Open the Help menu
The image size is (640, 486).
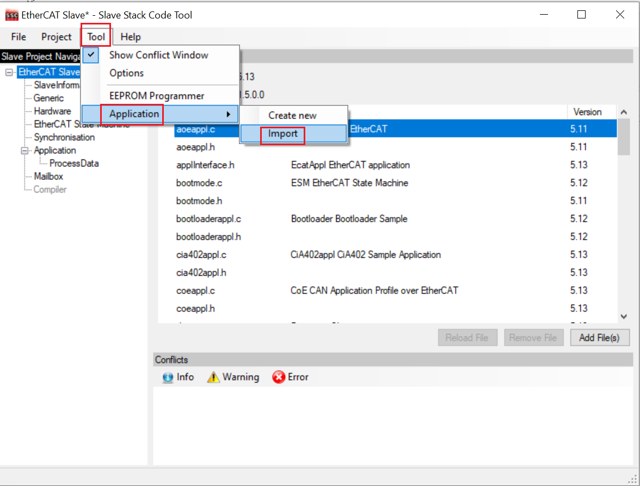[x=131, y=37]
